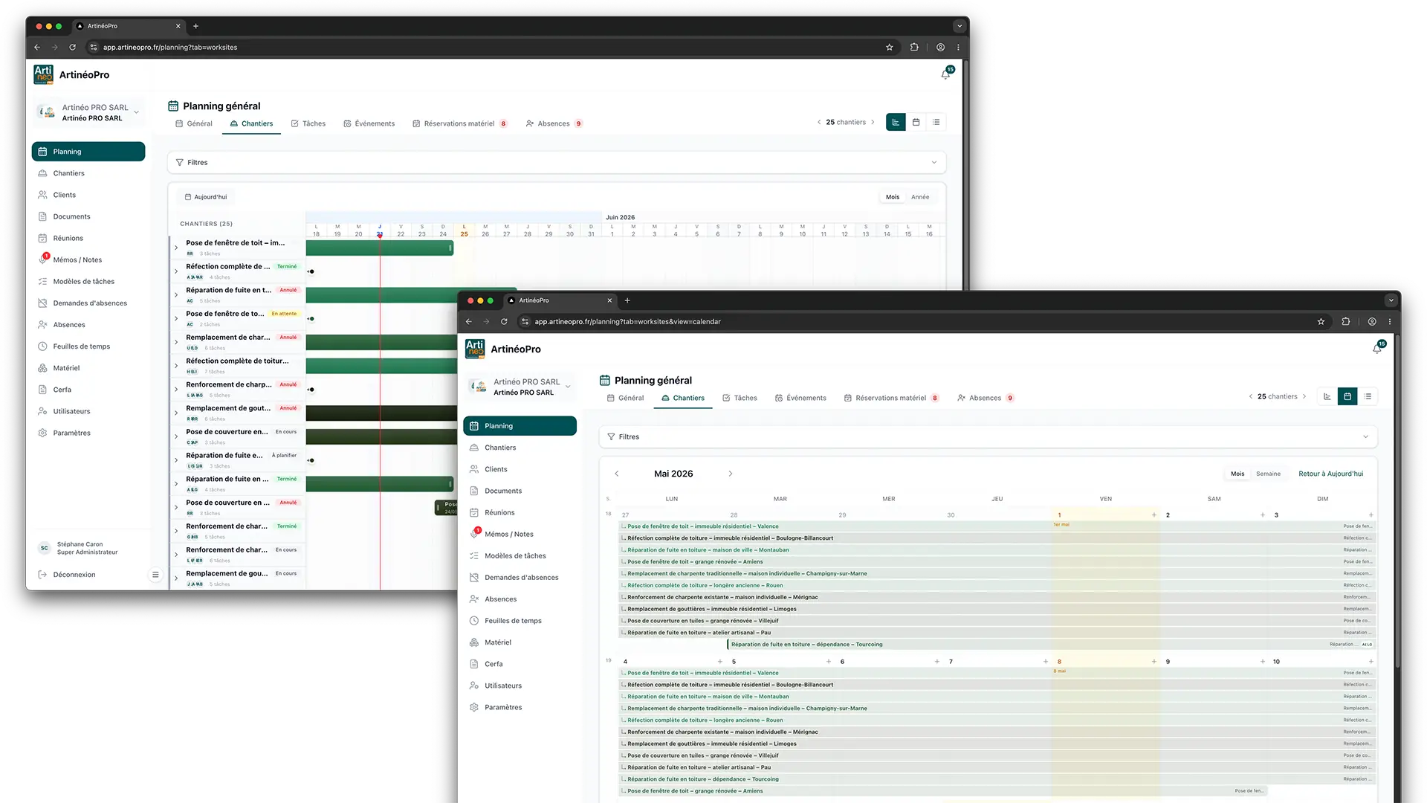Screen dimensions: 1427x803
Task: Expand Filtres panel in back window
Action: tap(557, 162)
